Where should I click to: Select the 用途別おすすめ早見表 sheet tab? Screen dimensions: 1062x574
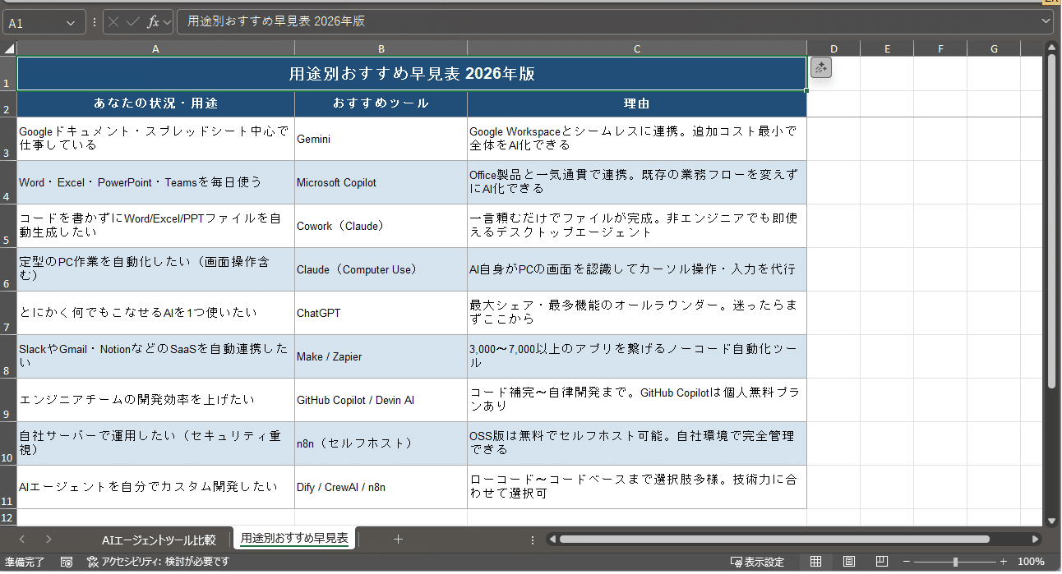coord(294,539)
